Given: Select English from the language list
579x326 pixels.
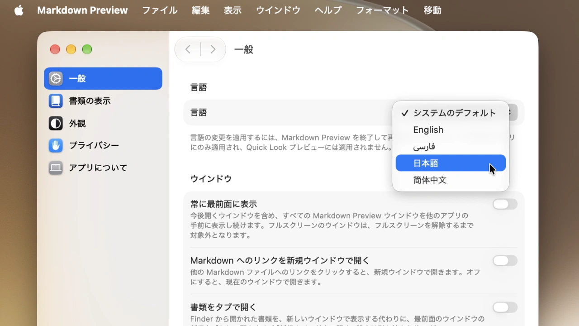Looking at the screenshot, I should pyautogui.click(x=451, y=129).
